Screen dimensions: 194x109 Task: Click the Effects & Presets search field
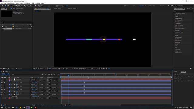coord(184,11)
